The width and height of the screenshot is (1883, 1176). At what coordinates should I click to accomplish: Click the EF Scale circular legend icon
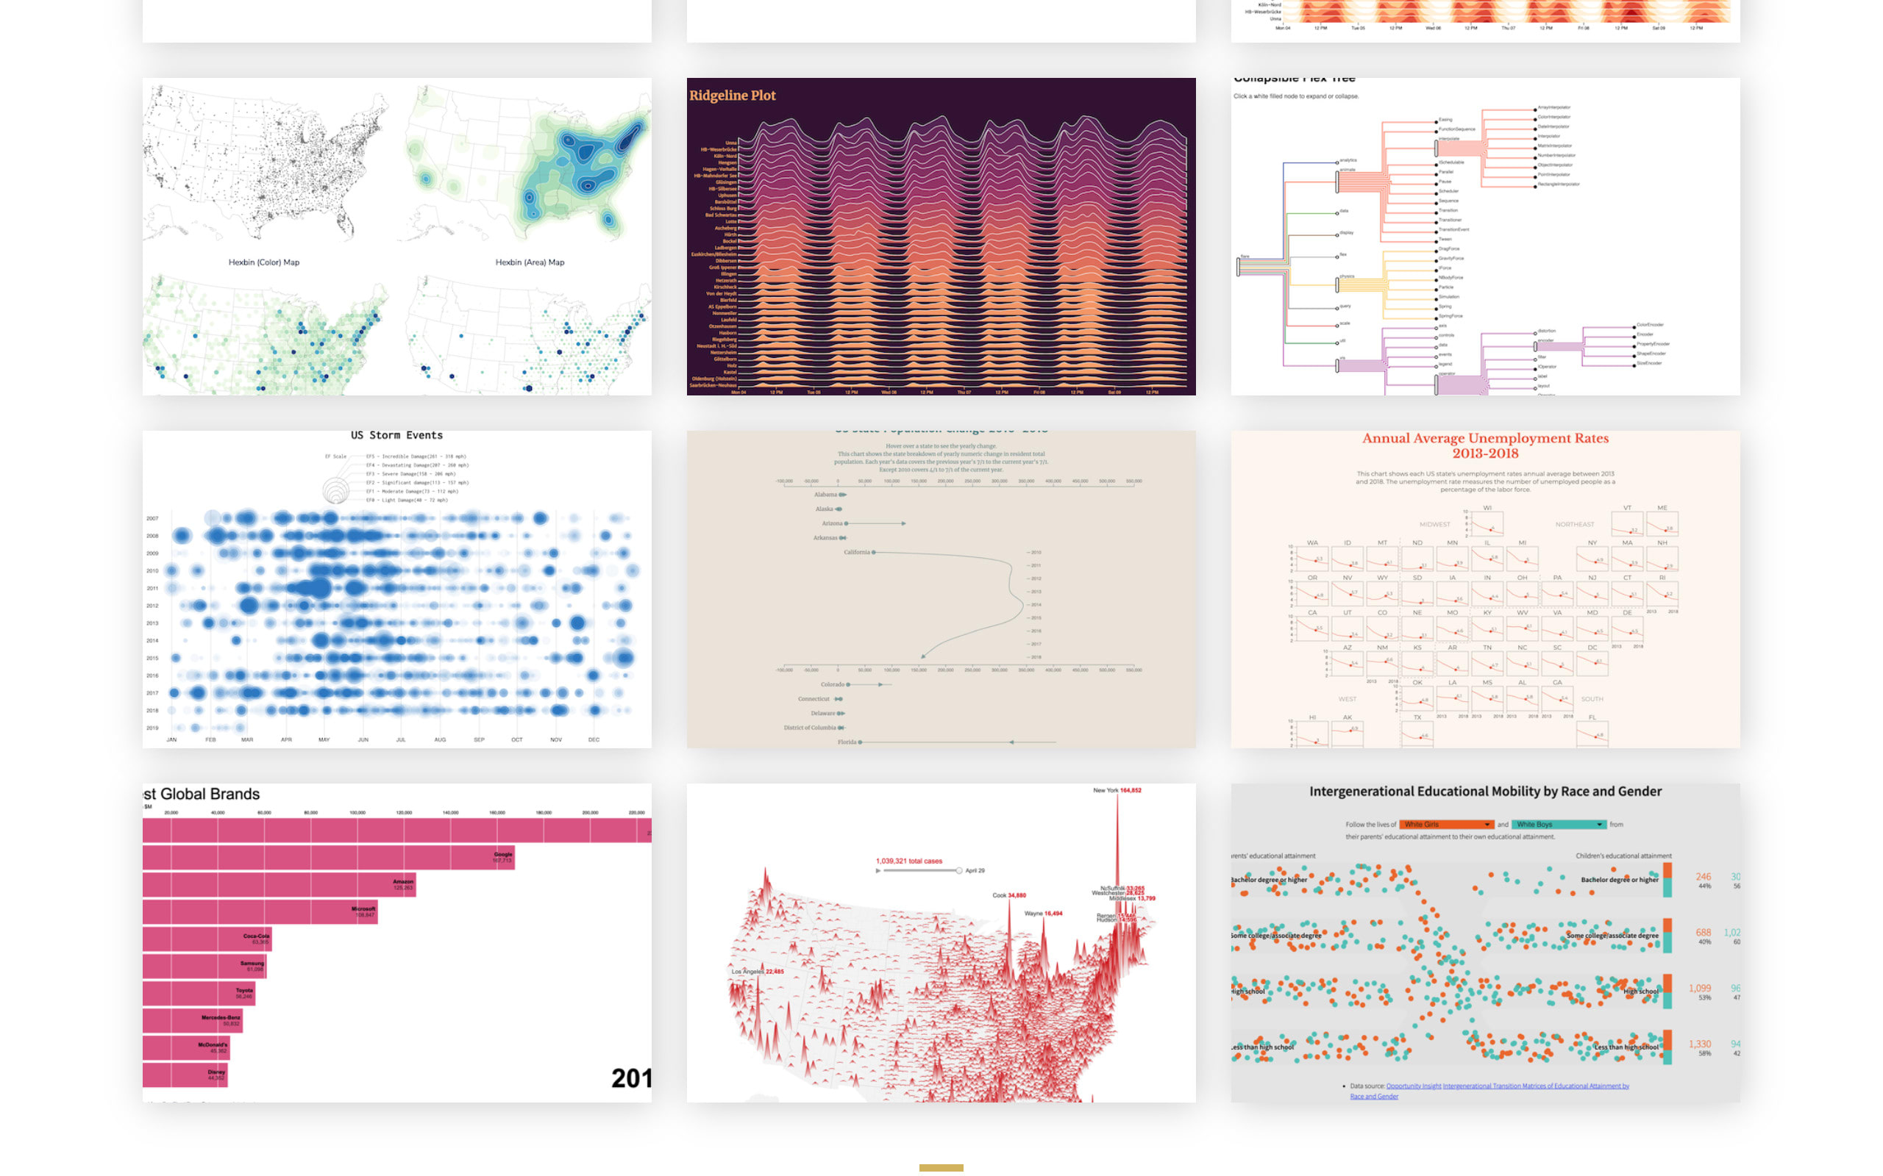(336, 490)
